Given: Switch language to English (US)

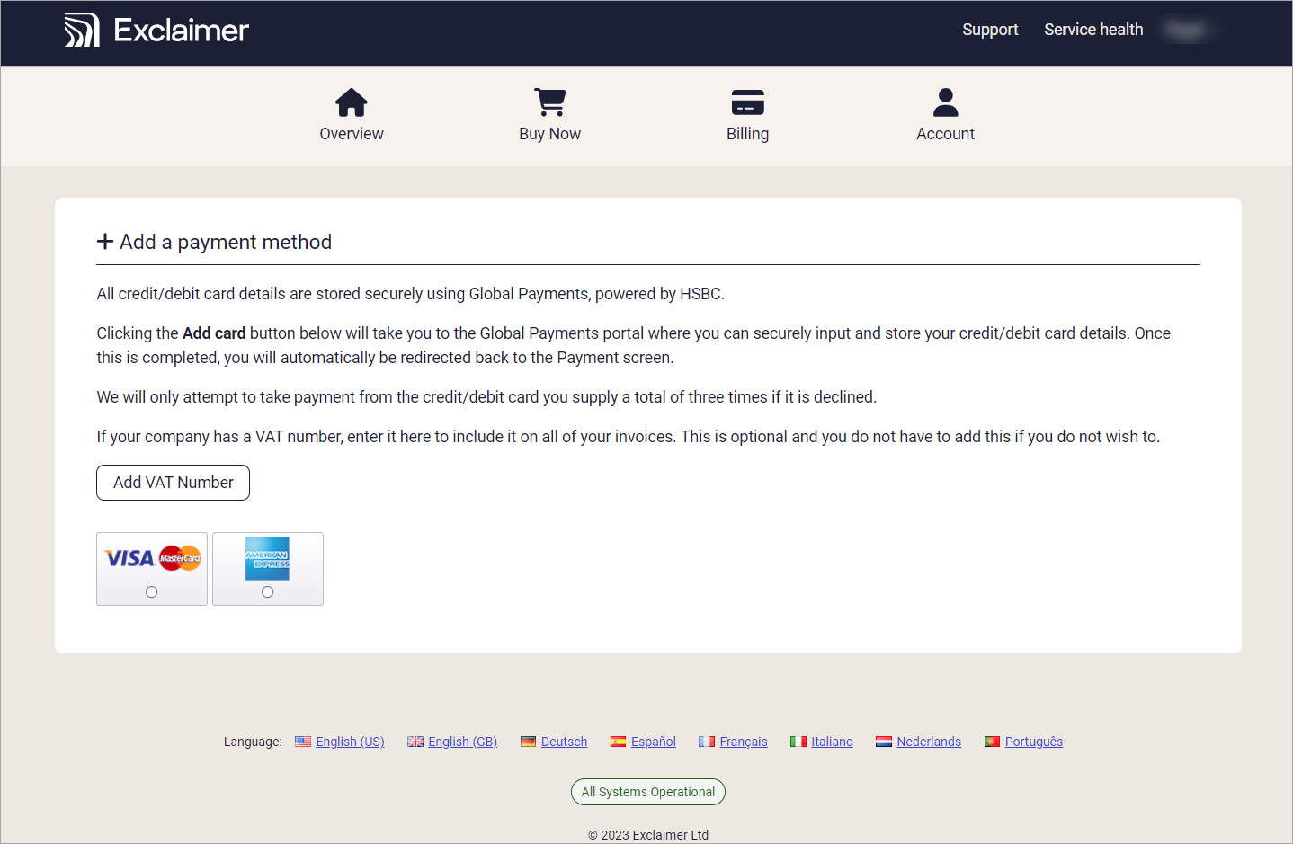Looking at the screenshot, I should click(350, 742).
